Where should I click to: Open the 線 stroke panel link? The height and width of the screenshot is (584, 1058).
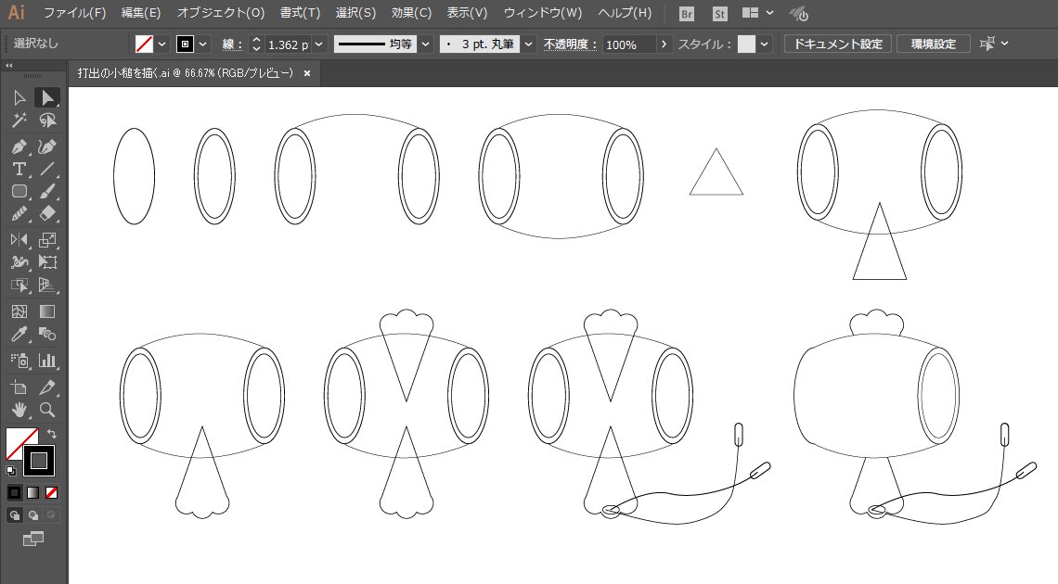[231, 44]
